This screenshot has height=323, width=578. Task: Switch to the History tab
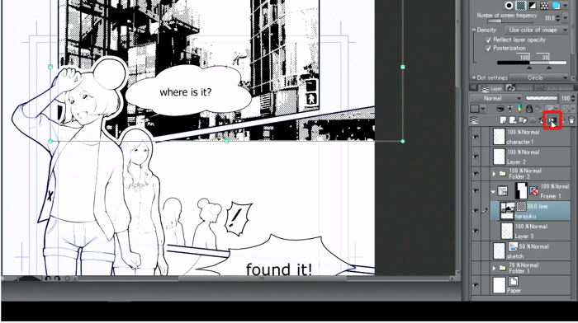coord(519,88)
